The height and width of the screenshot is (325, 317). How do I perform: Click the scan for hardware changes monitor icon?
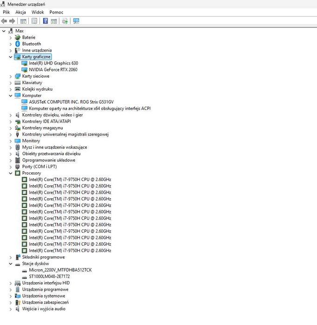tap(76, 21)
